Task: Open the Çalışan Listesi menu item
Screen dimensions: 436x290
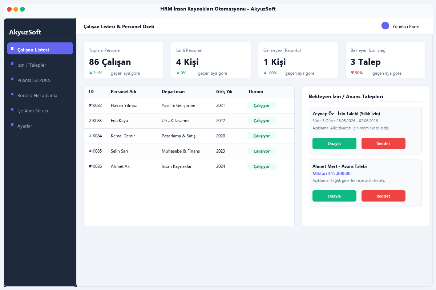Action: coord(40,49)
